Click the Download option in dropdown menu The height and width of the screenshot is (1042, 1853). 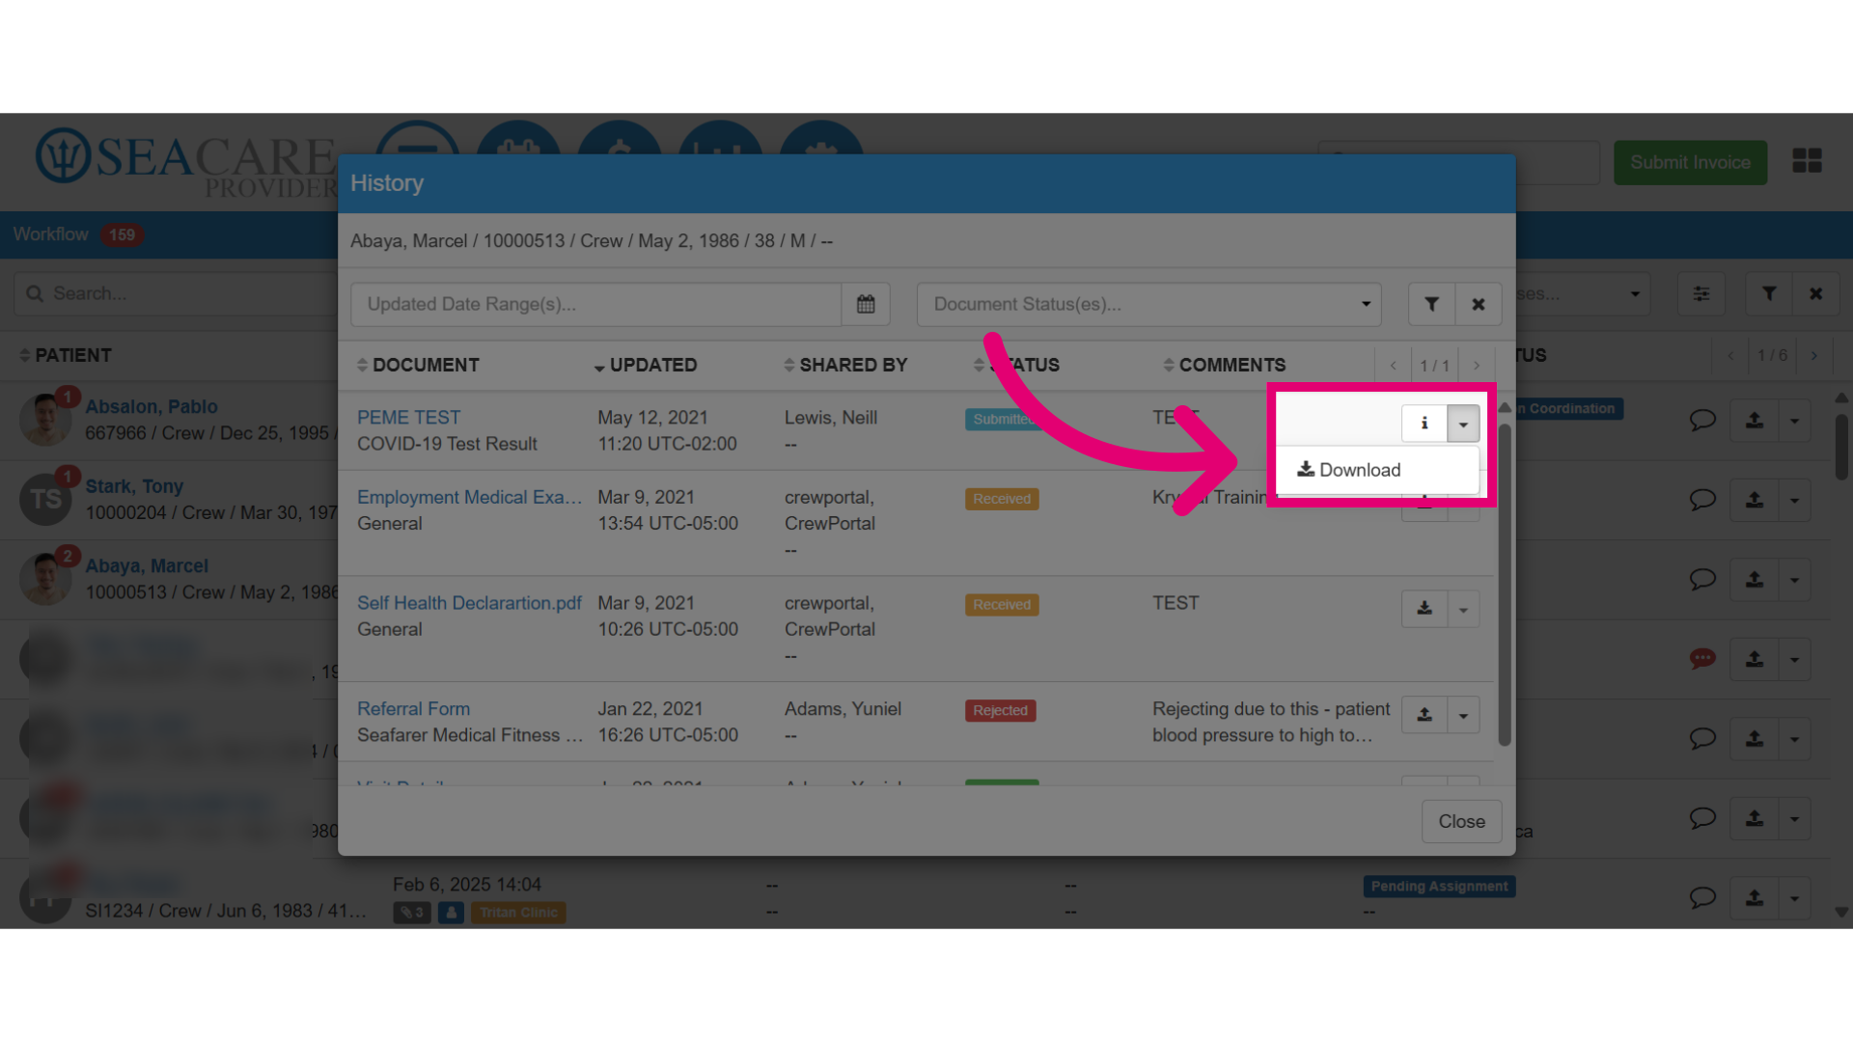click(x=1348, y=470)
